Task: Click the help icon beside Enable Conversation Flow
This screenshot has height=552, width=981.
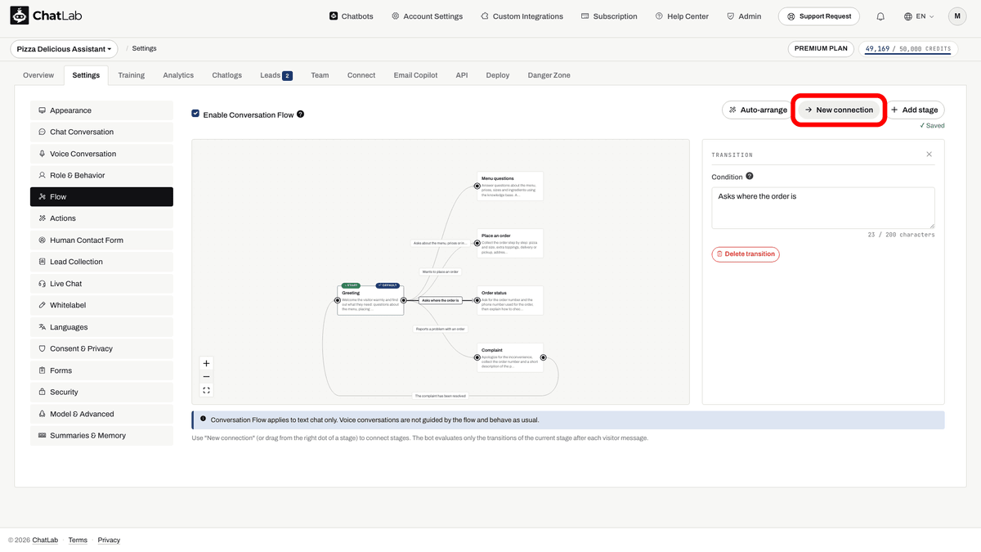Action: click(300, 114)
